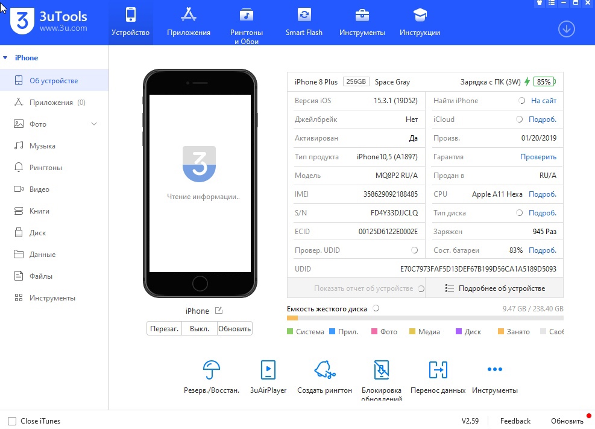The image size is (595, 429).
Task: Click the disk capacity usage bar
Action: point(425,318)
